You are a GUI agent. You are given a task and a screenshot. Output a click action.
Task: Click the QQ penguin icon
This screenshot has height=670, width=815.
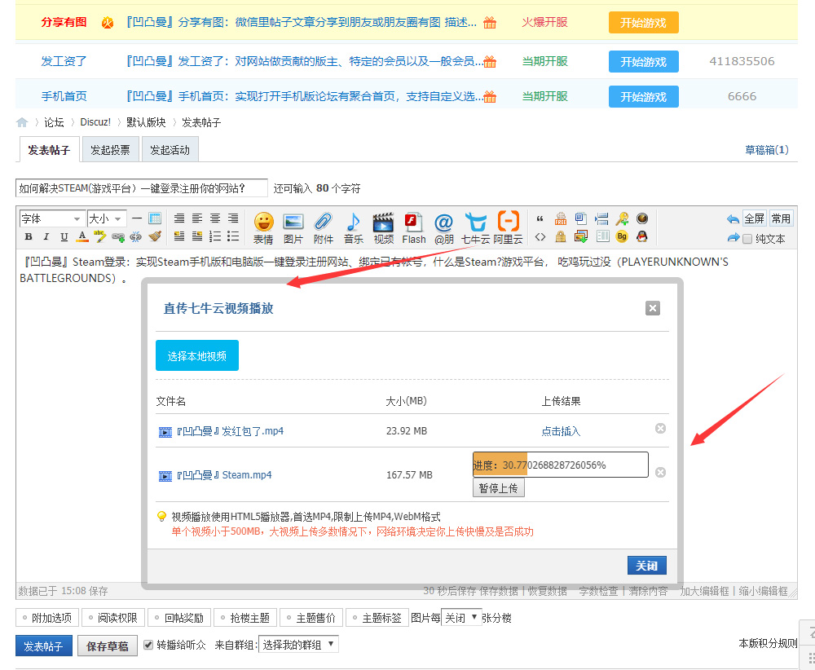[x=642, y=236]
